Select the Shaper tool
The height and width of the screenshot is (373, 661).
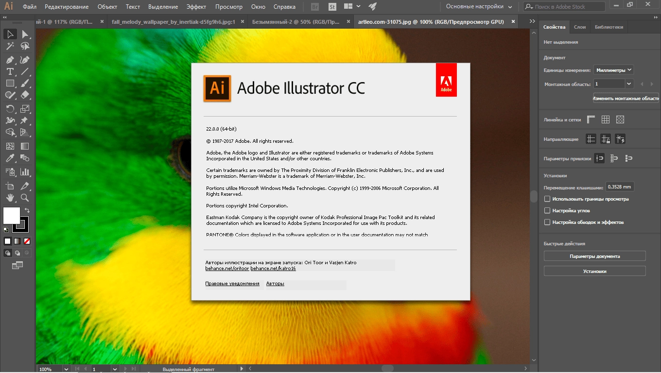coord(10,95)
